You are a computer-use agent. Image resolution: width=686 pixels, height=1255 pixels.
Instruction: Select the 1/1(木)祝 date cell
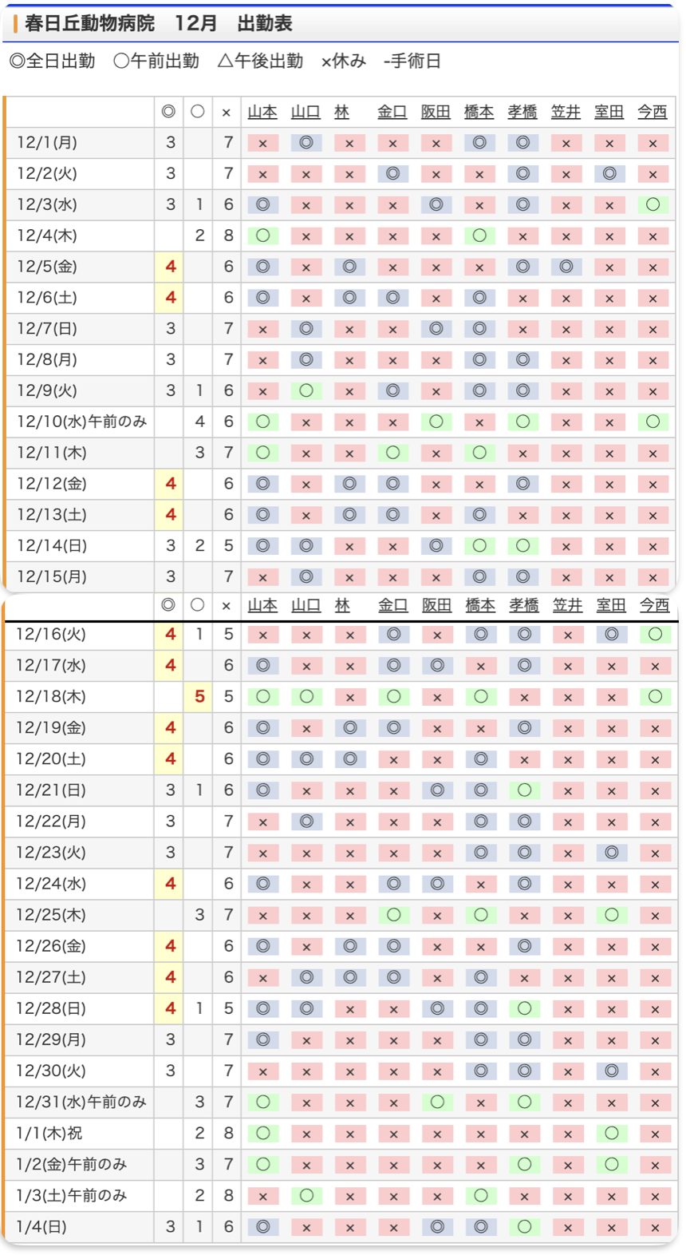point(49,1133)
